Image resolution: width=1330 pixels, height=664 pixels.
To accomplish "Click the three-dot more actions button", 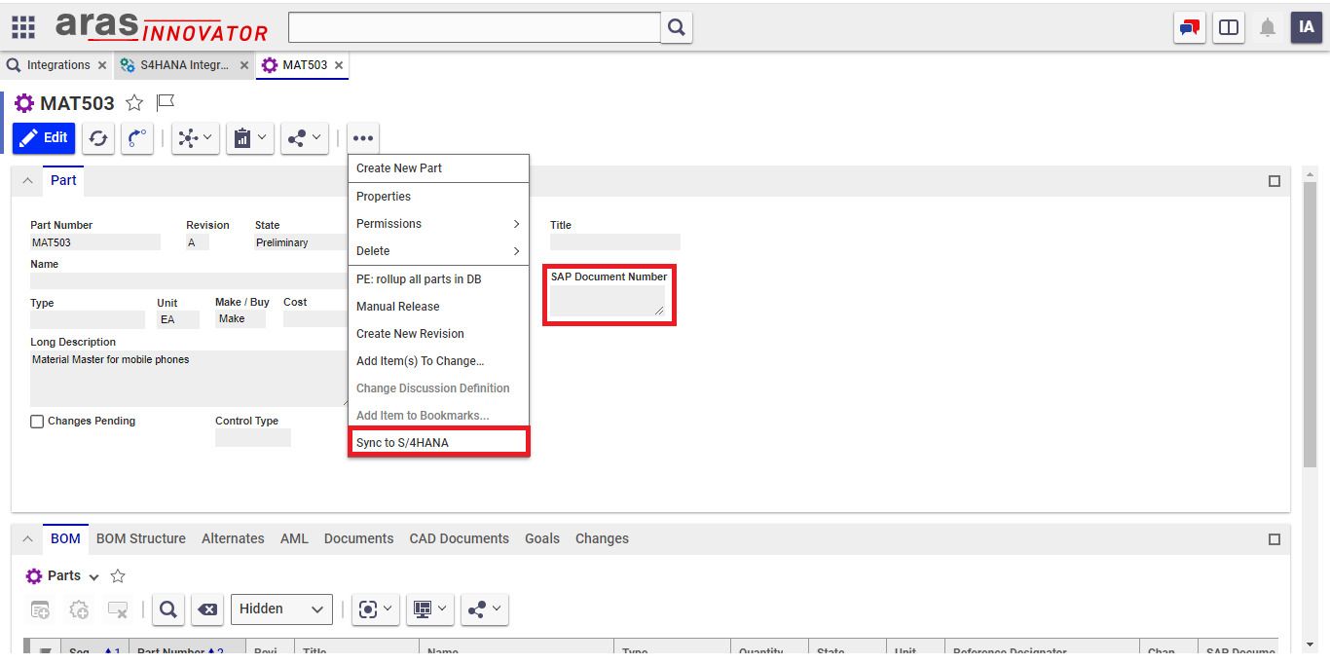I will 363,138.
